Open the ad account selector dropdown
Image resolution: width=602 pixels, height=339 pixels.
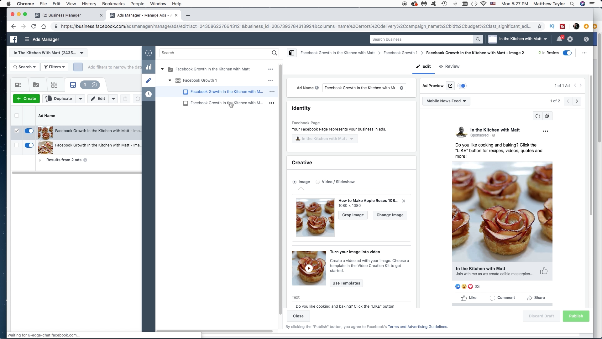[x=48, y=53]
